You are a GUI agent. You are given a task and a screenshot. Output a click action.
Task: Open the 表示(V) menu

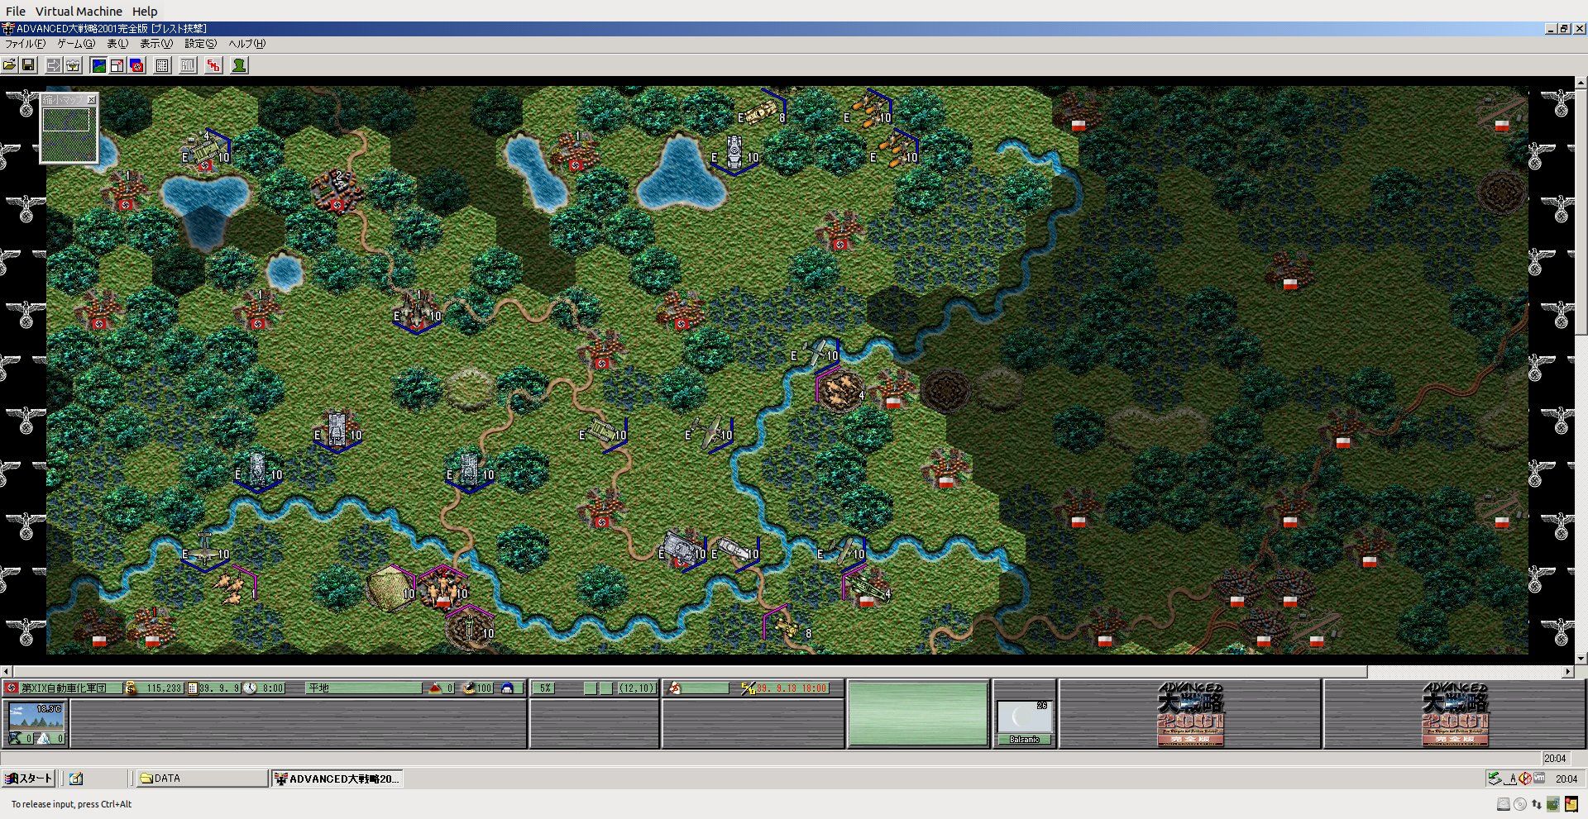(x=156, y=44)
